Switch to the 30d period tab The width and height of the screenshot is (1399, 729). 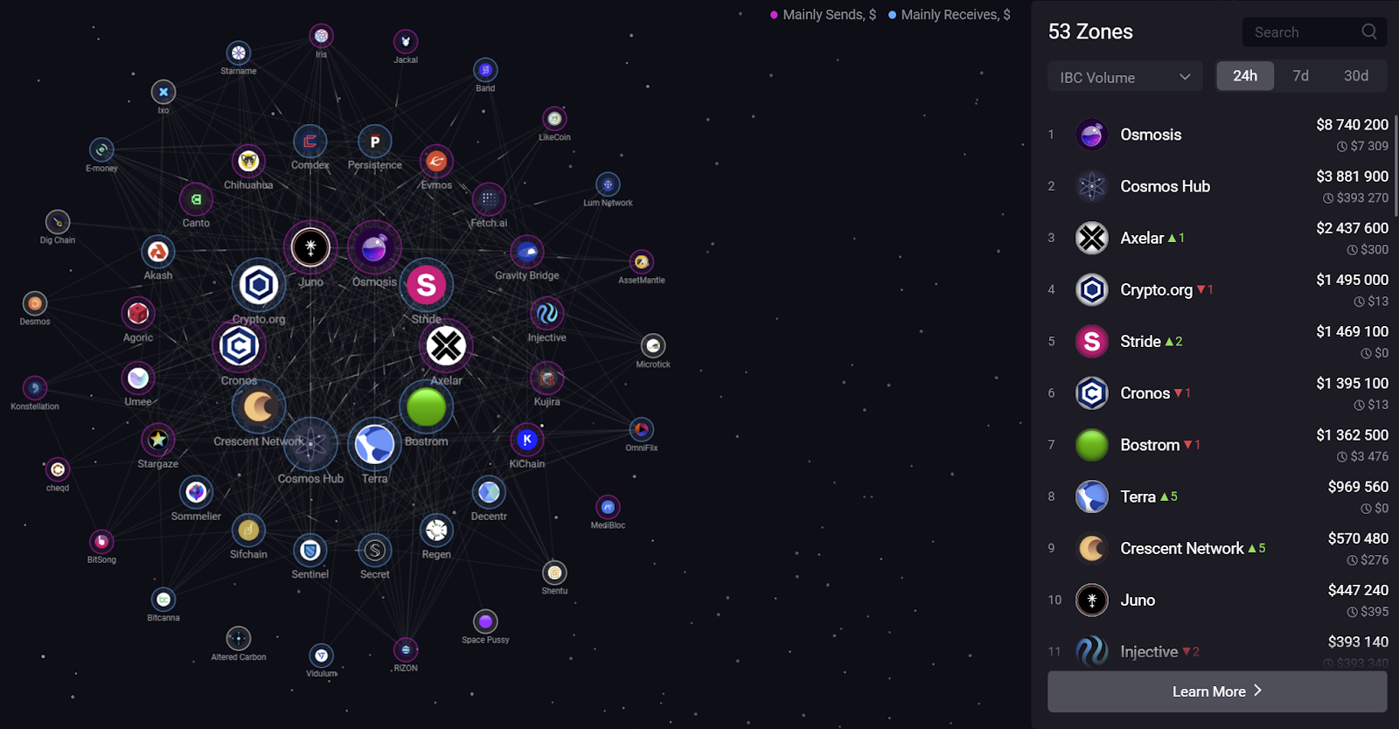1356,76
